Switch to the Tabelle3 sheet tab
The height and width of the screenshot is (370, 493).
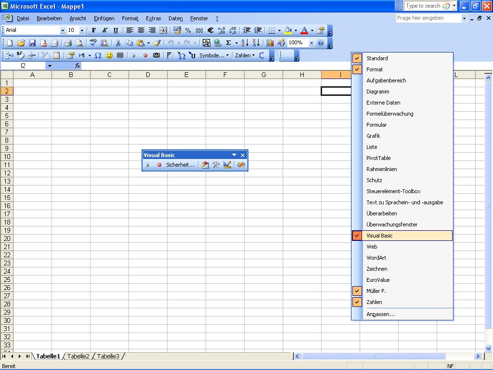click(108, 356)
